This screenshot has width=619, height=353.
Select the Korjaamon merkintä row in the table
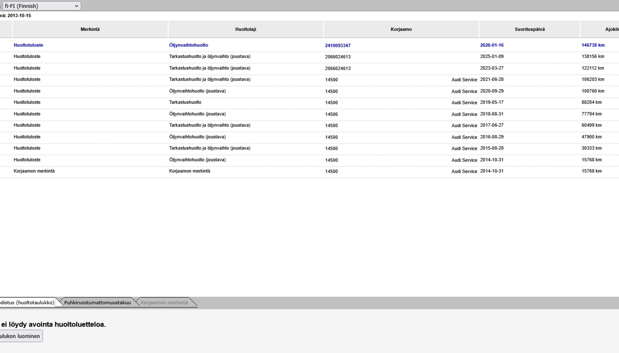click(x=34, y=171)
